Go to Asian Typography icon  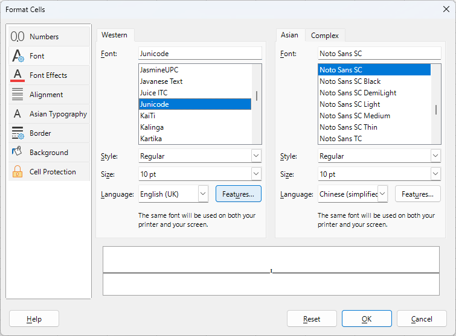click(18, 114)
